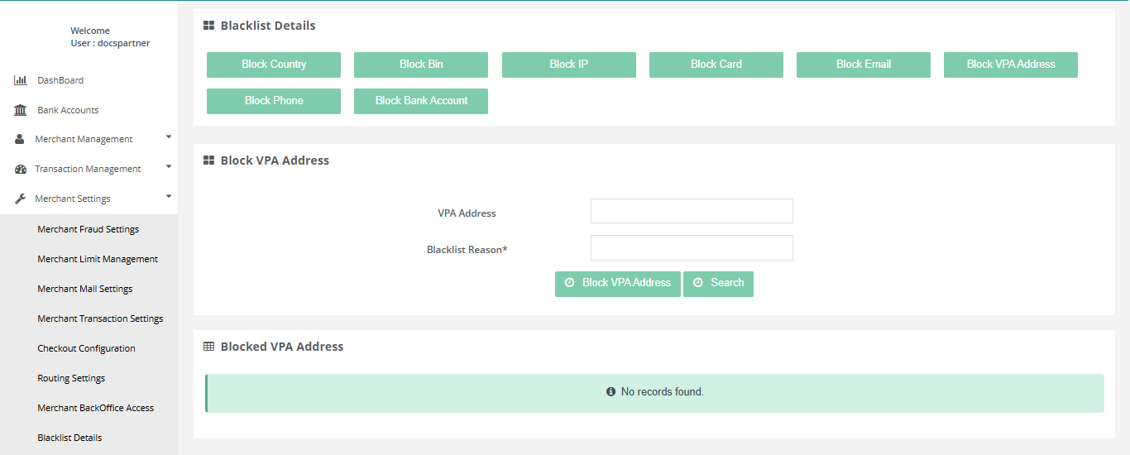
Task: Click the DashBoard bar chart icon
Action: pos(21,80)
